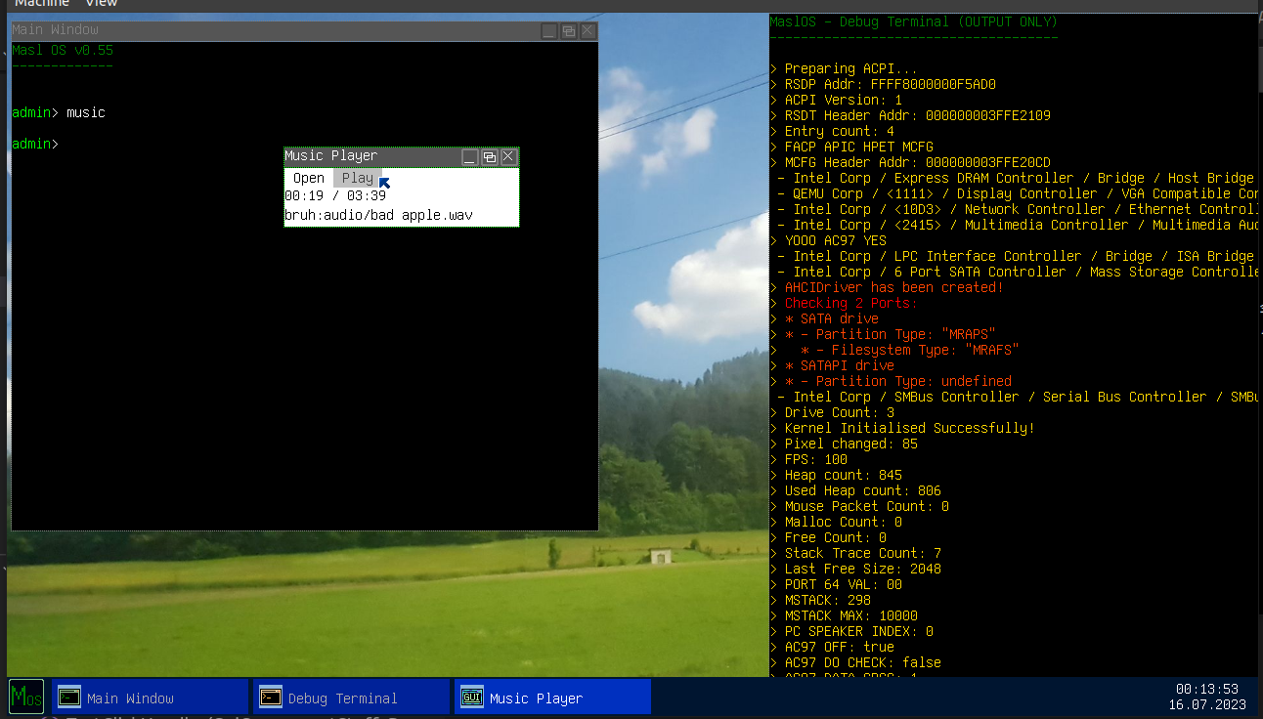Switch to Debug Terminal via taskbar label

pyautogui.click(x=342, y=698)
